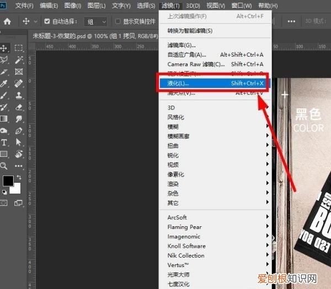
Task: Swap foreground and background colors arrow
Action: coord(19,177)
